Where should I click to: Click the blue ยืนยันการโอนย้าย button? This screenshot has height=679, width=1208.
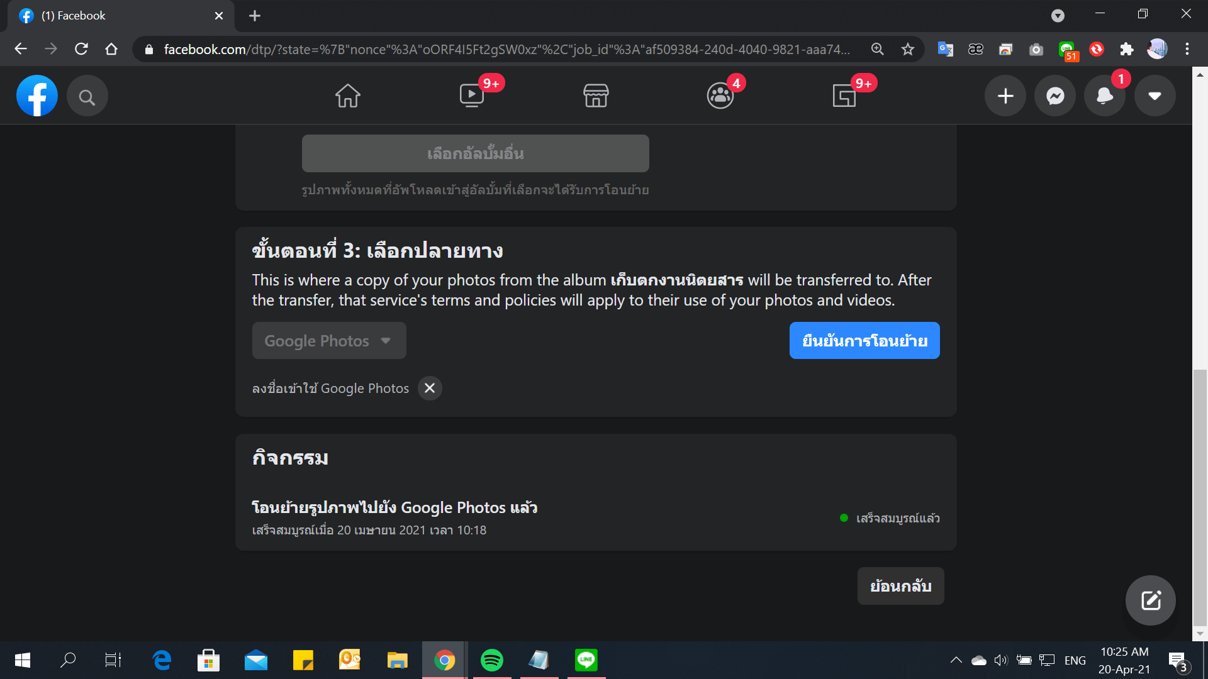pos(864,341)
